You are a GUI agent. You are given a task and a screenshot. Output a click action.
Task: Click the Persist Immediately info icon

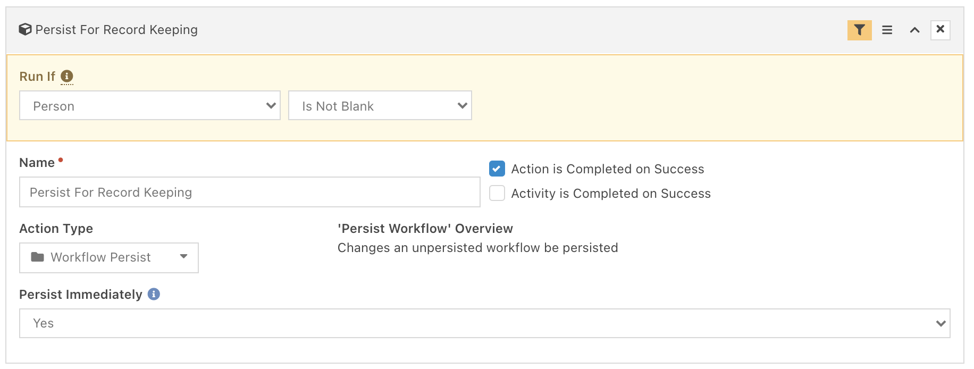pos(154,294)
